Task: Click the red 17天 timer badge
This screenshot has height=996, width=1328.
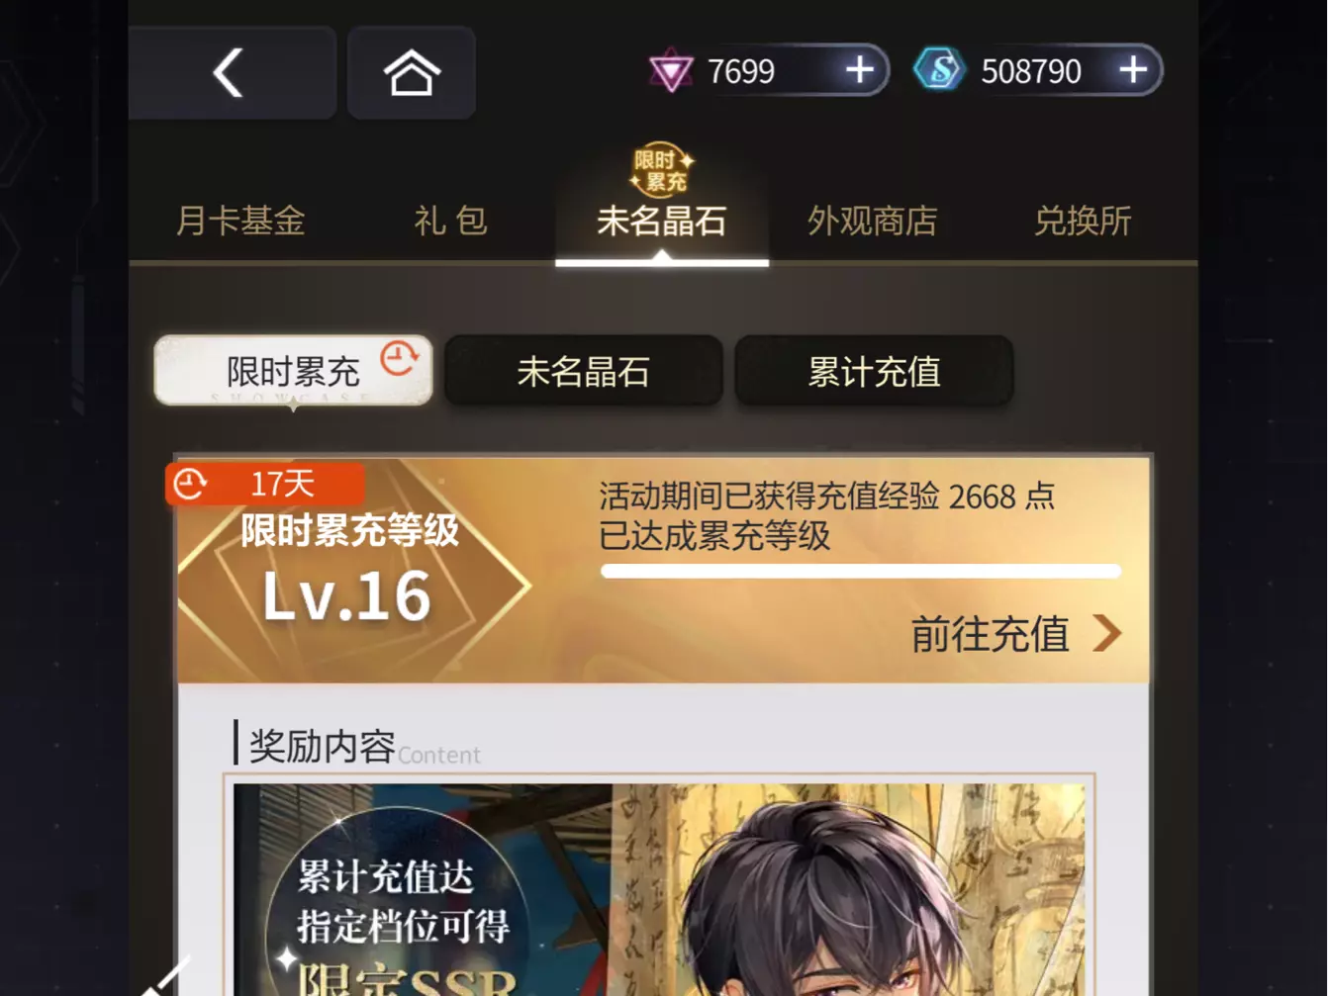Action: pos(265,484)
